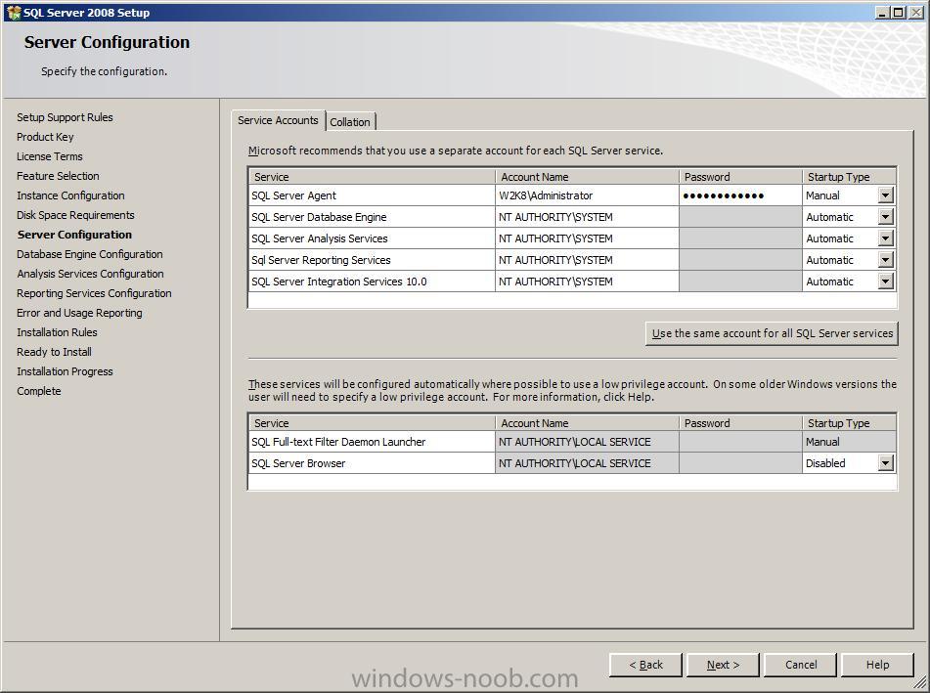930x693 pixels.
Task: Maximize the SQL Server 2008 Setup window
Action: [x=898, y=13]
